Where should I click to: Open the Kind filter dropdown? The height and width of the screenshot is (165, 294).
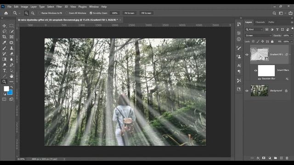click(x=254, y=29)
